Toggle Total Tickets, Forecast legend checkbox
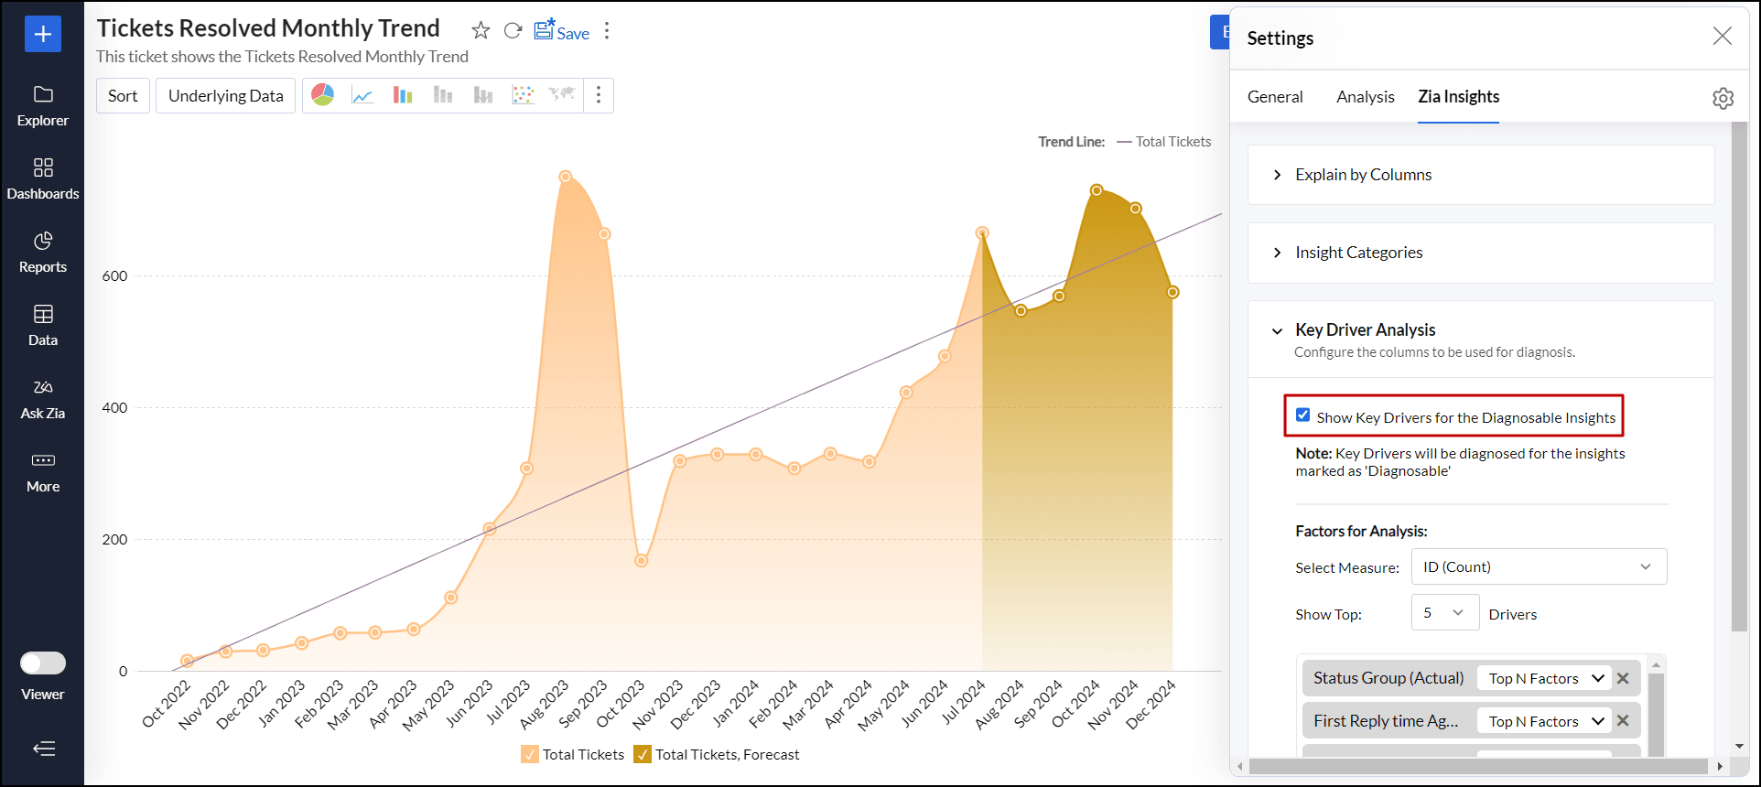The image size is (1761, 787). 643,754
